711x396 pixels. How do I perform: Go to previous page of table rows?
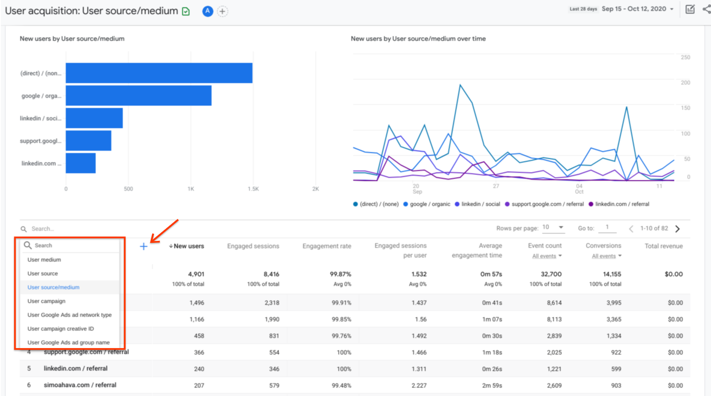631,229
